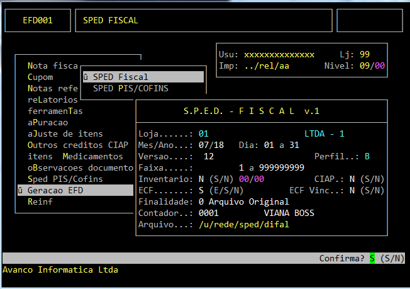This screenshot has height=289, width=410.
Task: Click the Finalidade Arquivo Original field
Action: click(243, 201)
